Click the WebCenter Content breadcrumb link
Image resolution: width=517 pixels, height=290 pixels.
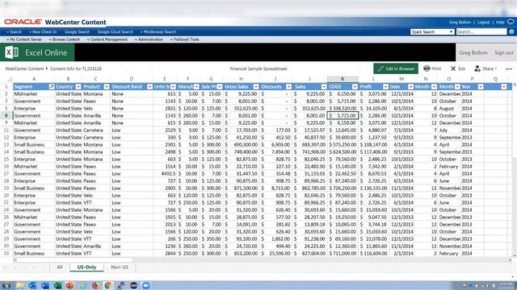(x=24, y=68)
